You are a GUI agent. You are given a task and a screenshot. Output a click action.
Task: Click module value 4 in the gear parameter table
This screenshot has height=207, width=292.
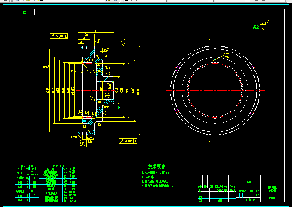coord(35,178)
